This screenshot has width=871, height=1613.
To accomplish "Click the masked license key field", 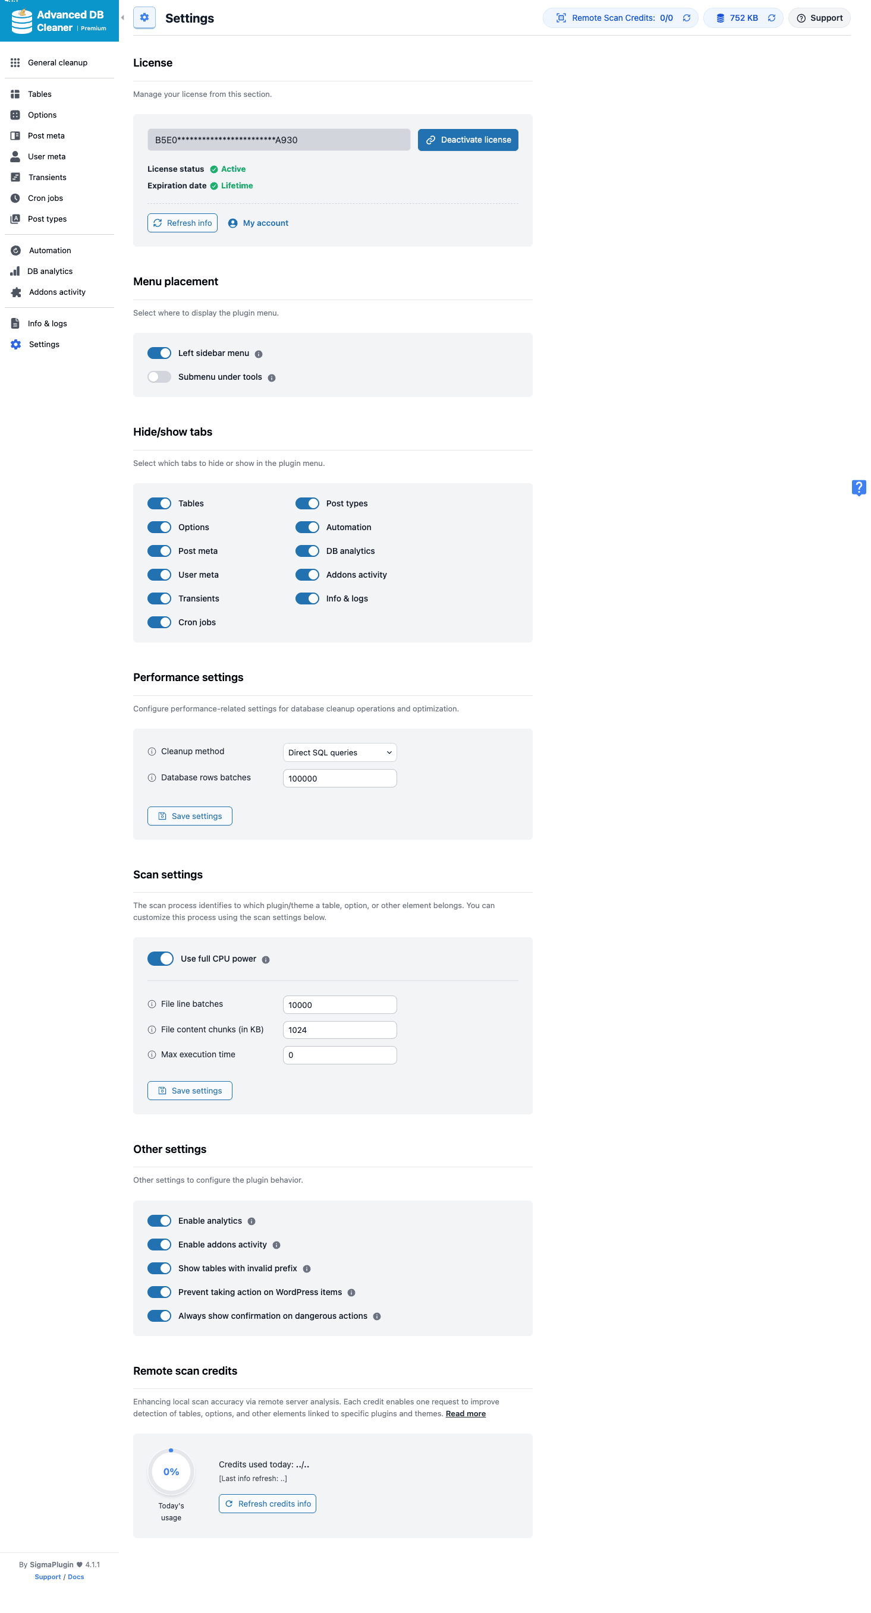I will pos(279,140).
